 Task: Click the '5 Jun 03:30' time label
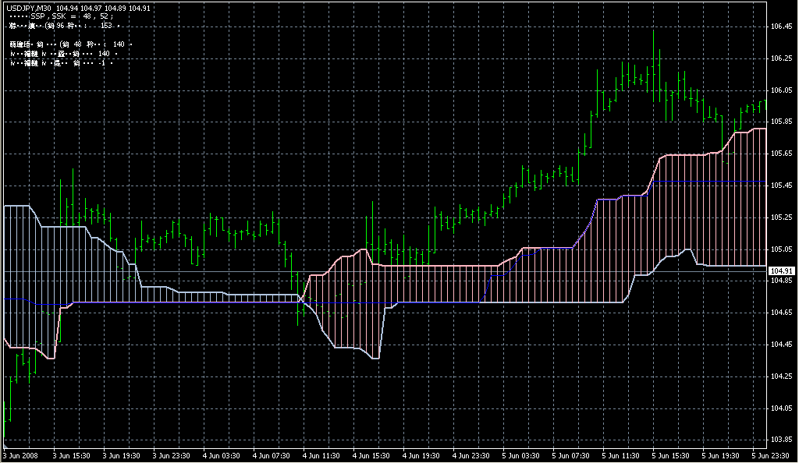coord(520,456)
